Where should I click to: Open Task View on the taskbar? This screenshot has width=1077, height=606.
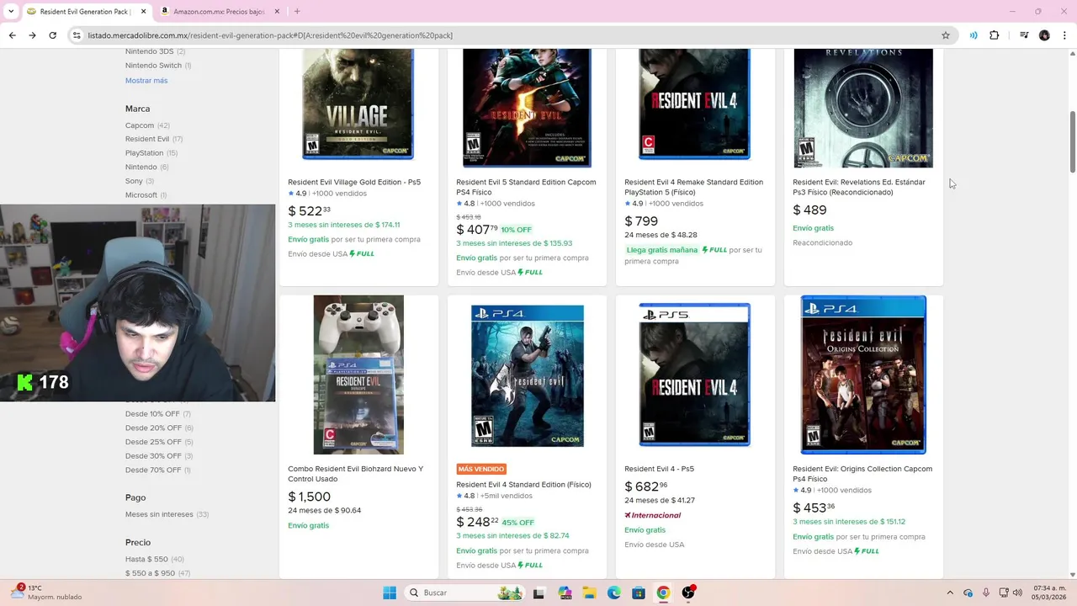pos(538,593)
